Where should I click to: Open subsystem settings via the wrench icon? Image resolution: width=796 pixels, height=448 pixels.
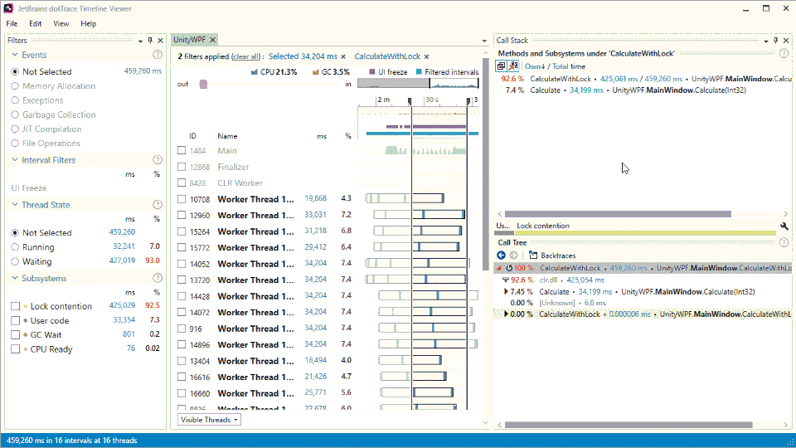point(784,226)
